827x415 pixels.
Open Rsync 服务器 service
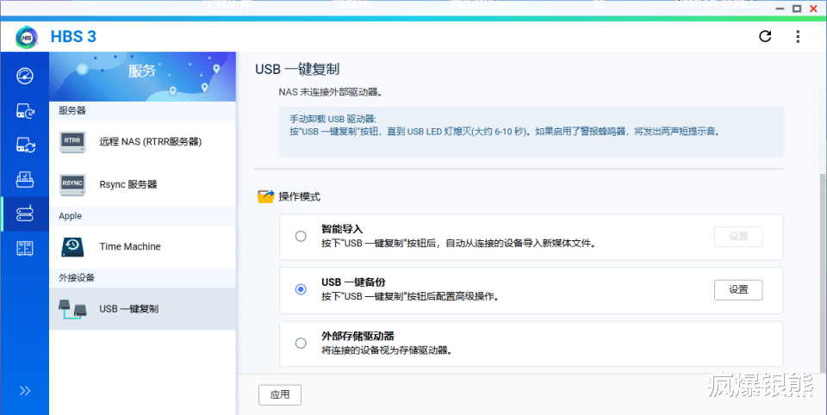[142, 184]
